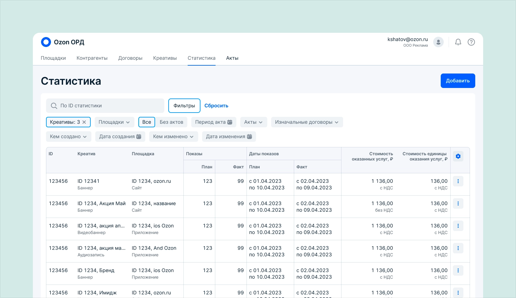Click the Сбросить link
516x298 pixels.
216,106
